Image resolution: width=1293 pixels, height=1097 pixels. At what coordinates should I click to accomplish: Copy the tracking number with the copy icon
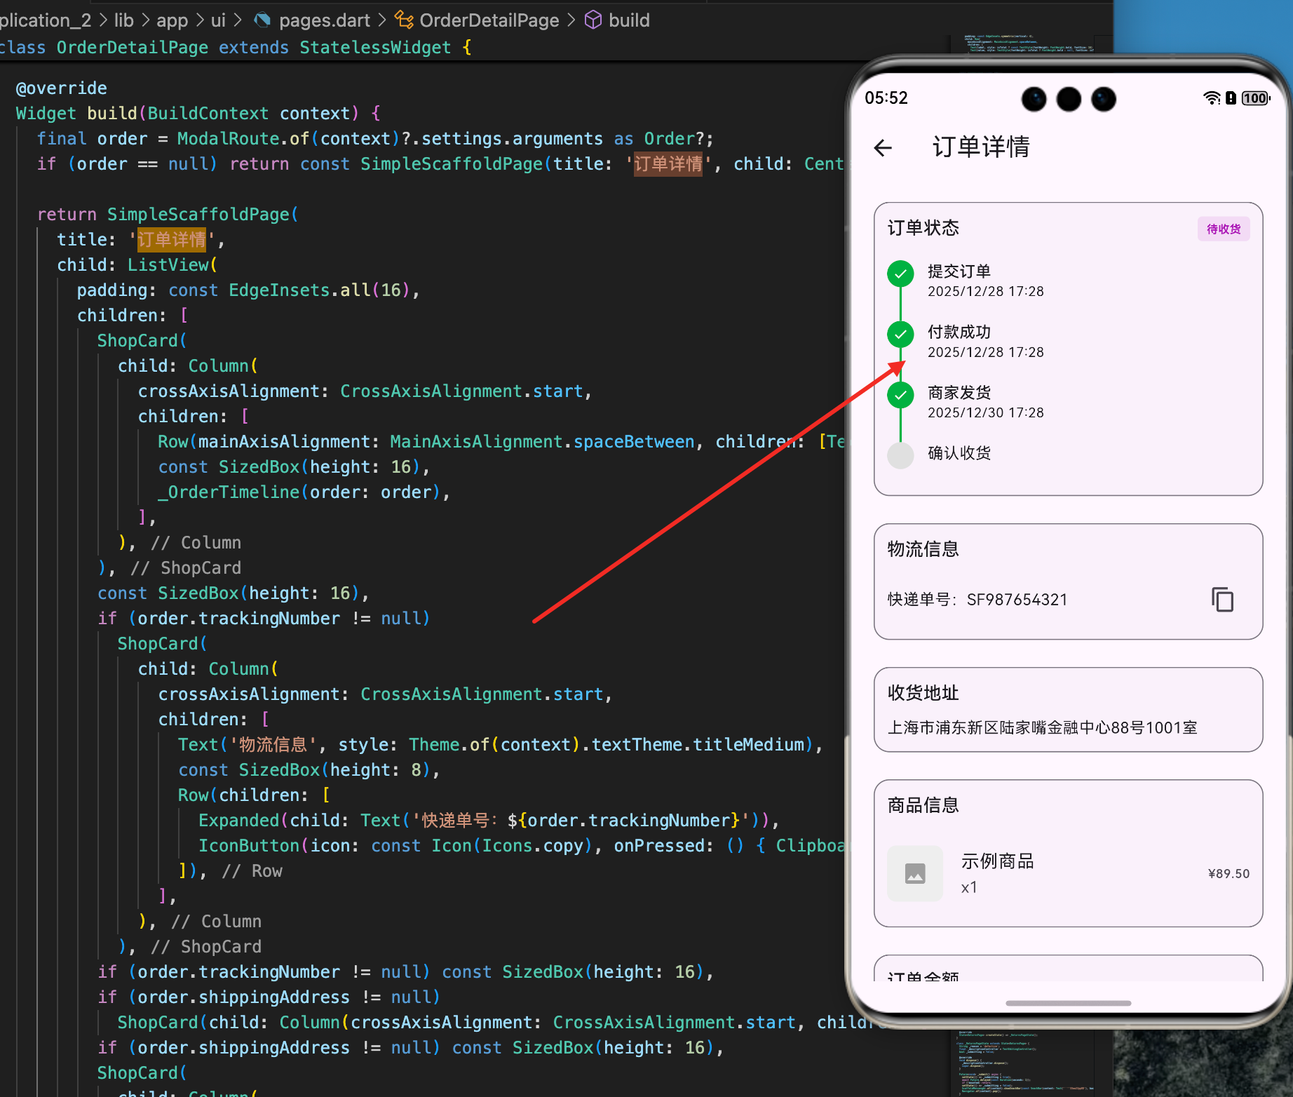(x=1222, y=600)
